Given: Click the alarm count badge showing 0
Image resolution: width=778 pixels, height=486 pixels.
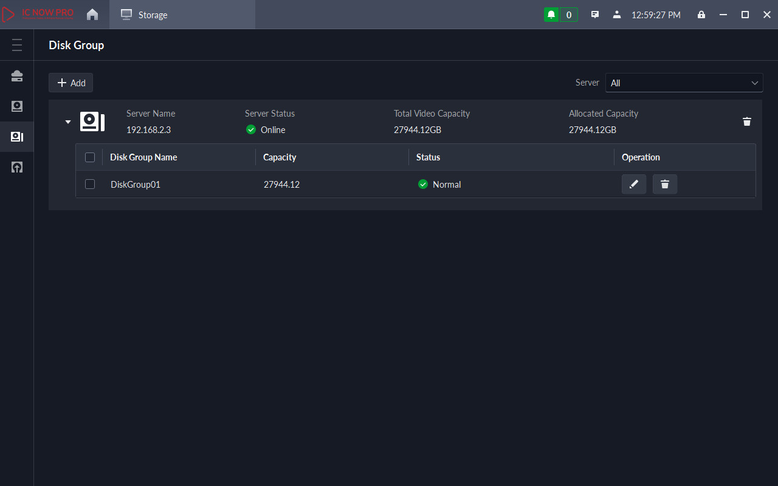Looking at the screenshot, I should tap(569, 15).
